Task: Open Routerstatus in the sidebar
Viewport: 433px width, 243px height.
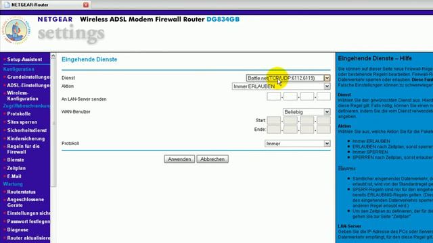Action: click(x=21, y=192)
